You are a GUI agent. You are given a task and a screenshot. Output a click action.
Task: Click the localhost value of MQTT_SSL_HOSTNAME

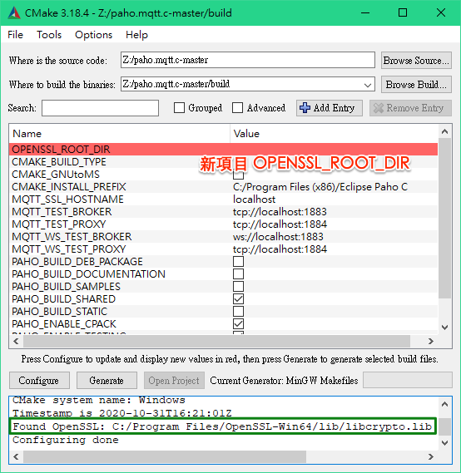point(254,200)
